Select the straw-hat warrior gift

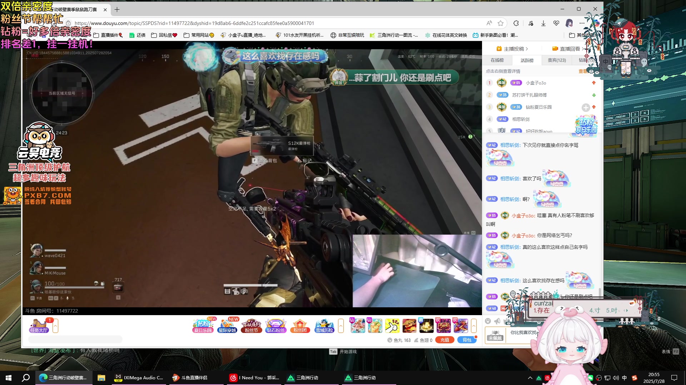[x=409, y=326]
